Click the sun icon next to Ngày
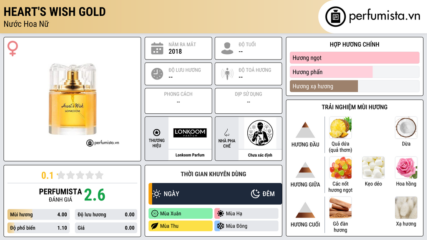Screen dimensions: 427x240 pos(157,194)
